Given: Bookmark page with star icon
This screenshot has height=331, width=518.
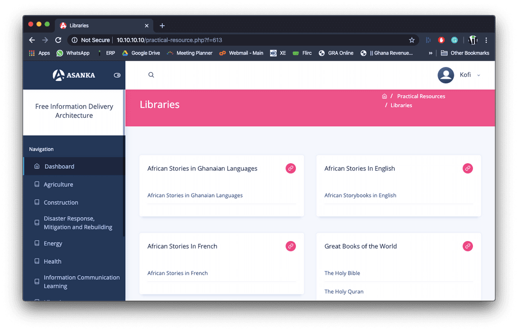Looking at the screenshot, I should coord(412,40).
